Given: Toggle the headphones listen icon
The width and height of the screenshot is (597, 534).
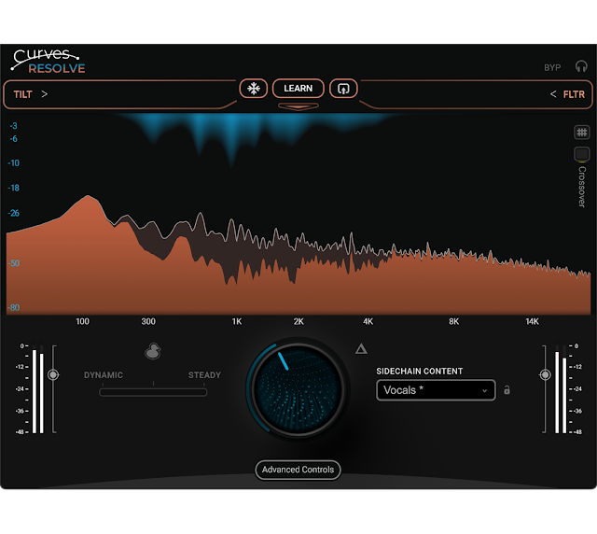Looking at the screenshot, I should 581,66.
